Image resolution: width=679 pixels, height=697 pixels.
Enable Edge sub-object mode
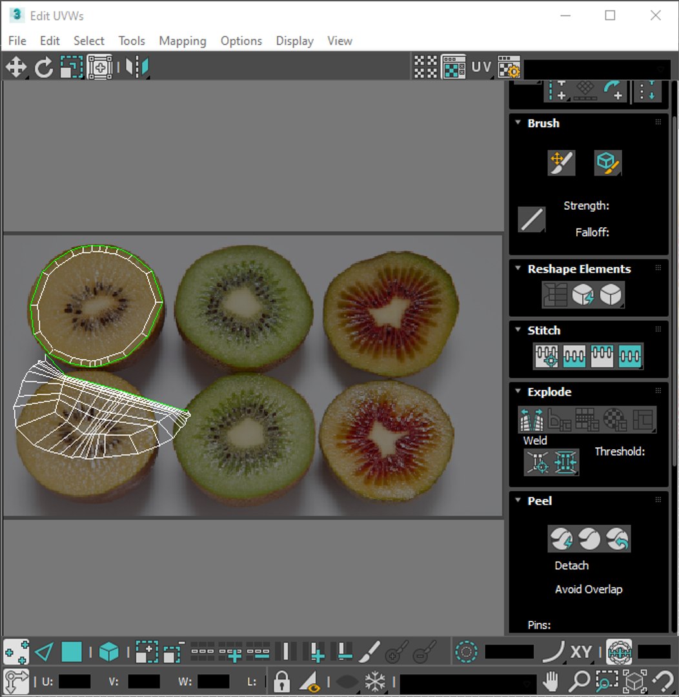coord(44,652)
